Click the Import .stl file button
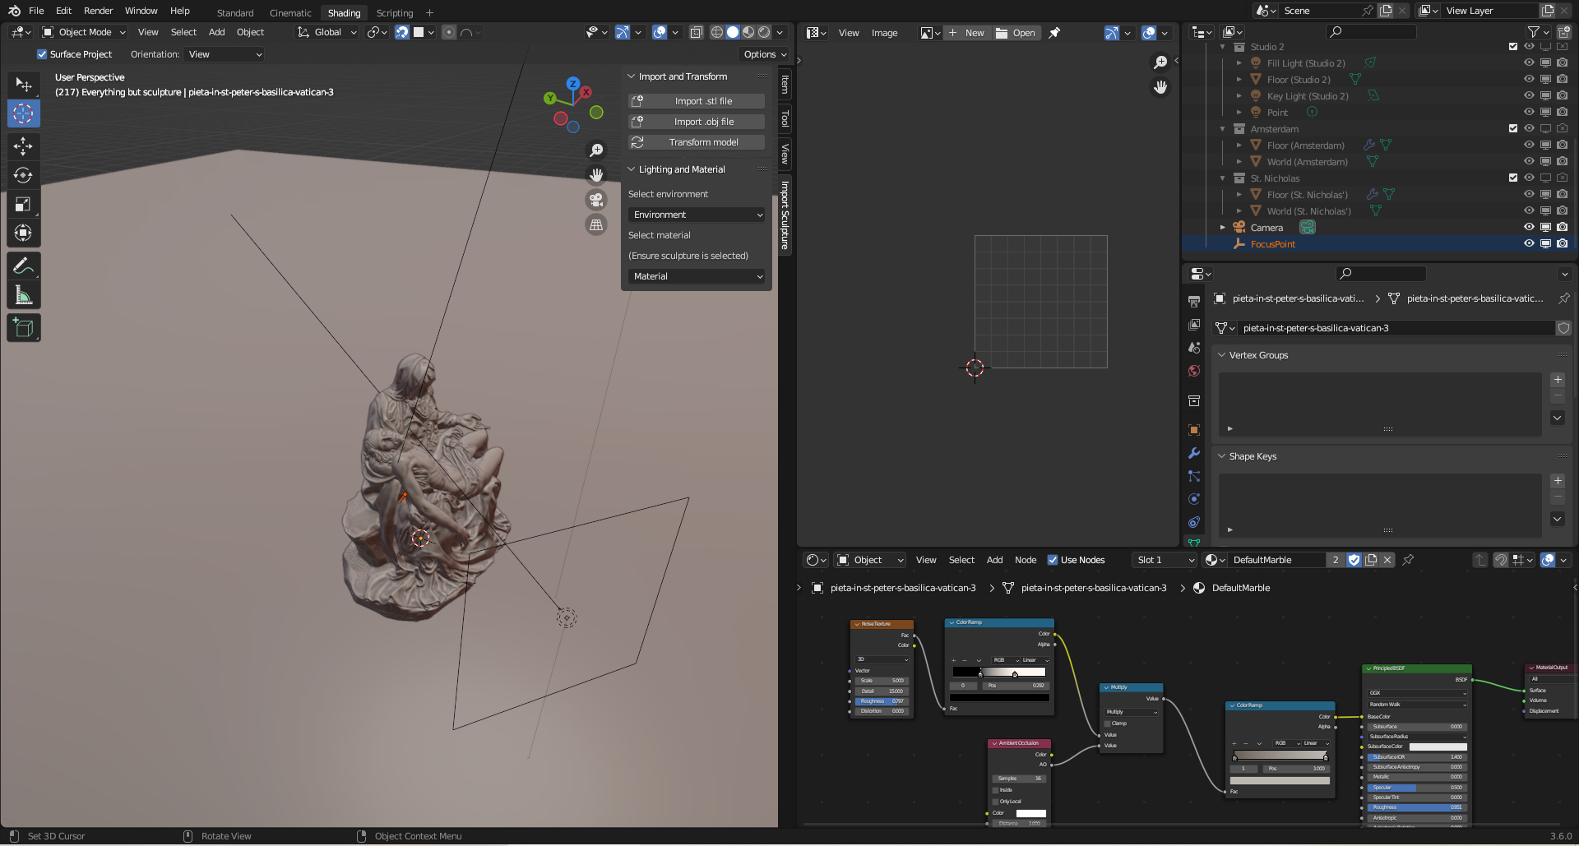This screenshot has height=846, width=1579. tap(697, 101)
